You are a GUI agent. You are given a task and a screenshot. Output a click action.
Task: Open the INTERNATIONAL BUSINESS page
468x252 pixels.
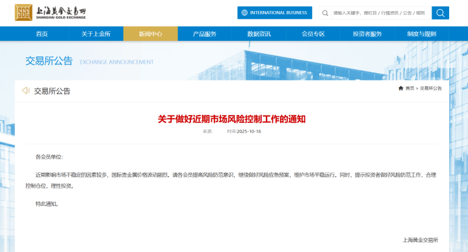(274, 12)
